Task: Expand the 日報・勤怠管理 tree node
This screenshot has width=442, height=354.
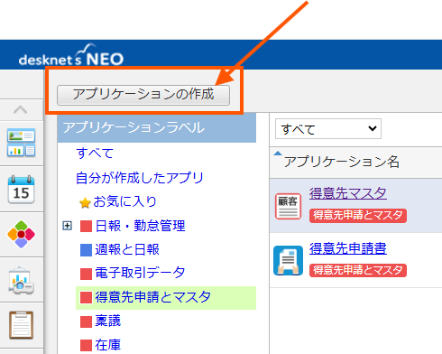Action: tap(68, 226)
